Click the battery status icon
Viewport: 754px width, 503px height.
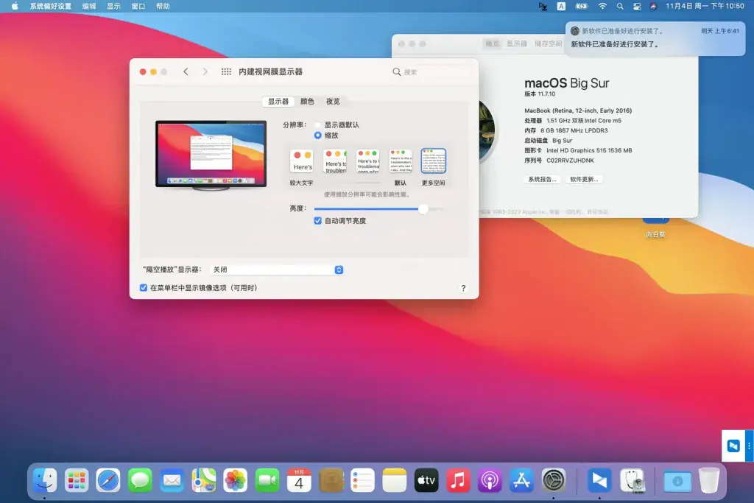[x=582, y=6]
